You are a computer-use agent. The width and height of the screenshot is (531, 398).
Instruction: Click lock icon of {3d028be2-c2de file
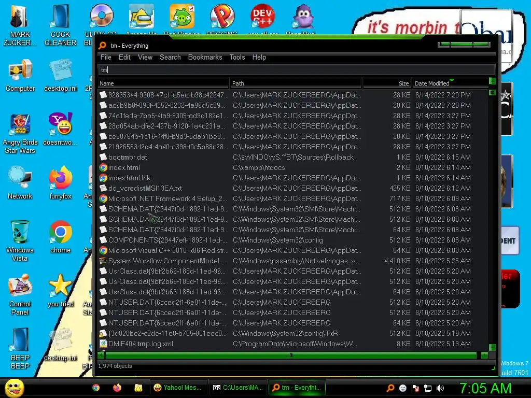click(x=103, y=333)
